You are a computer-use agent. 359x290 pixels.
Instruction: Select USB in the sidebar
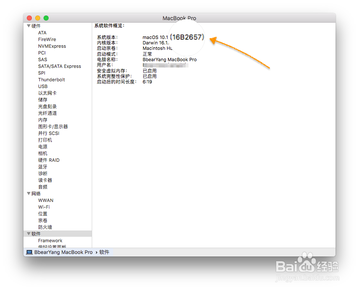pos(43,86)
